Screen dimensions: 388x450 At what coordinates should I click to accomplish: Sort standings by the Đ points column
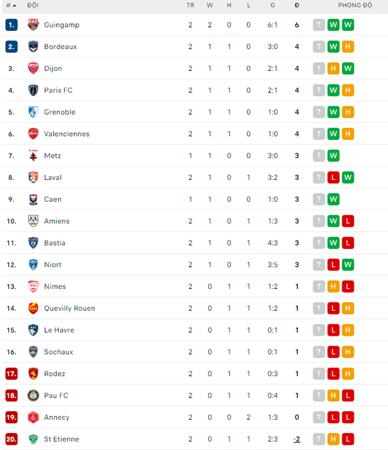tap(297, 6)
